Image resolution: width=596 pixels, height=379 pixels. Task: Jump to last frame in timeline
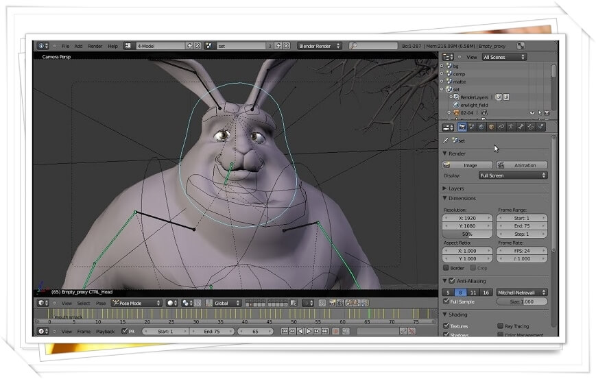click(325, 331)
